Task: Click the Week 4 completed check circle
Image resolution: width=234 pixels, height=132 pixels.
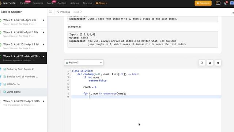Action: point(0,57)
